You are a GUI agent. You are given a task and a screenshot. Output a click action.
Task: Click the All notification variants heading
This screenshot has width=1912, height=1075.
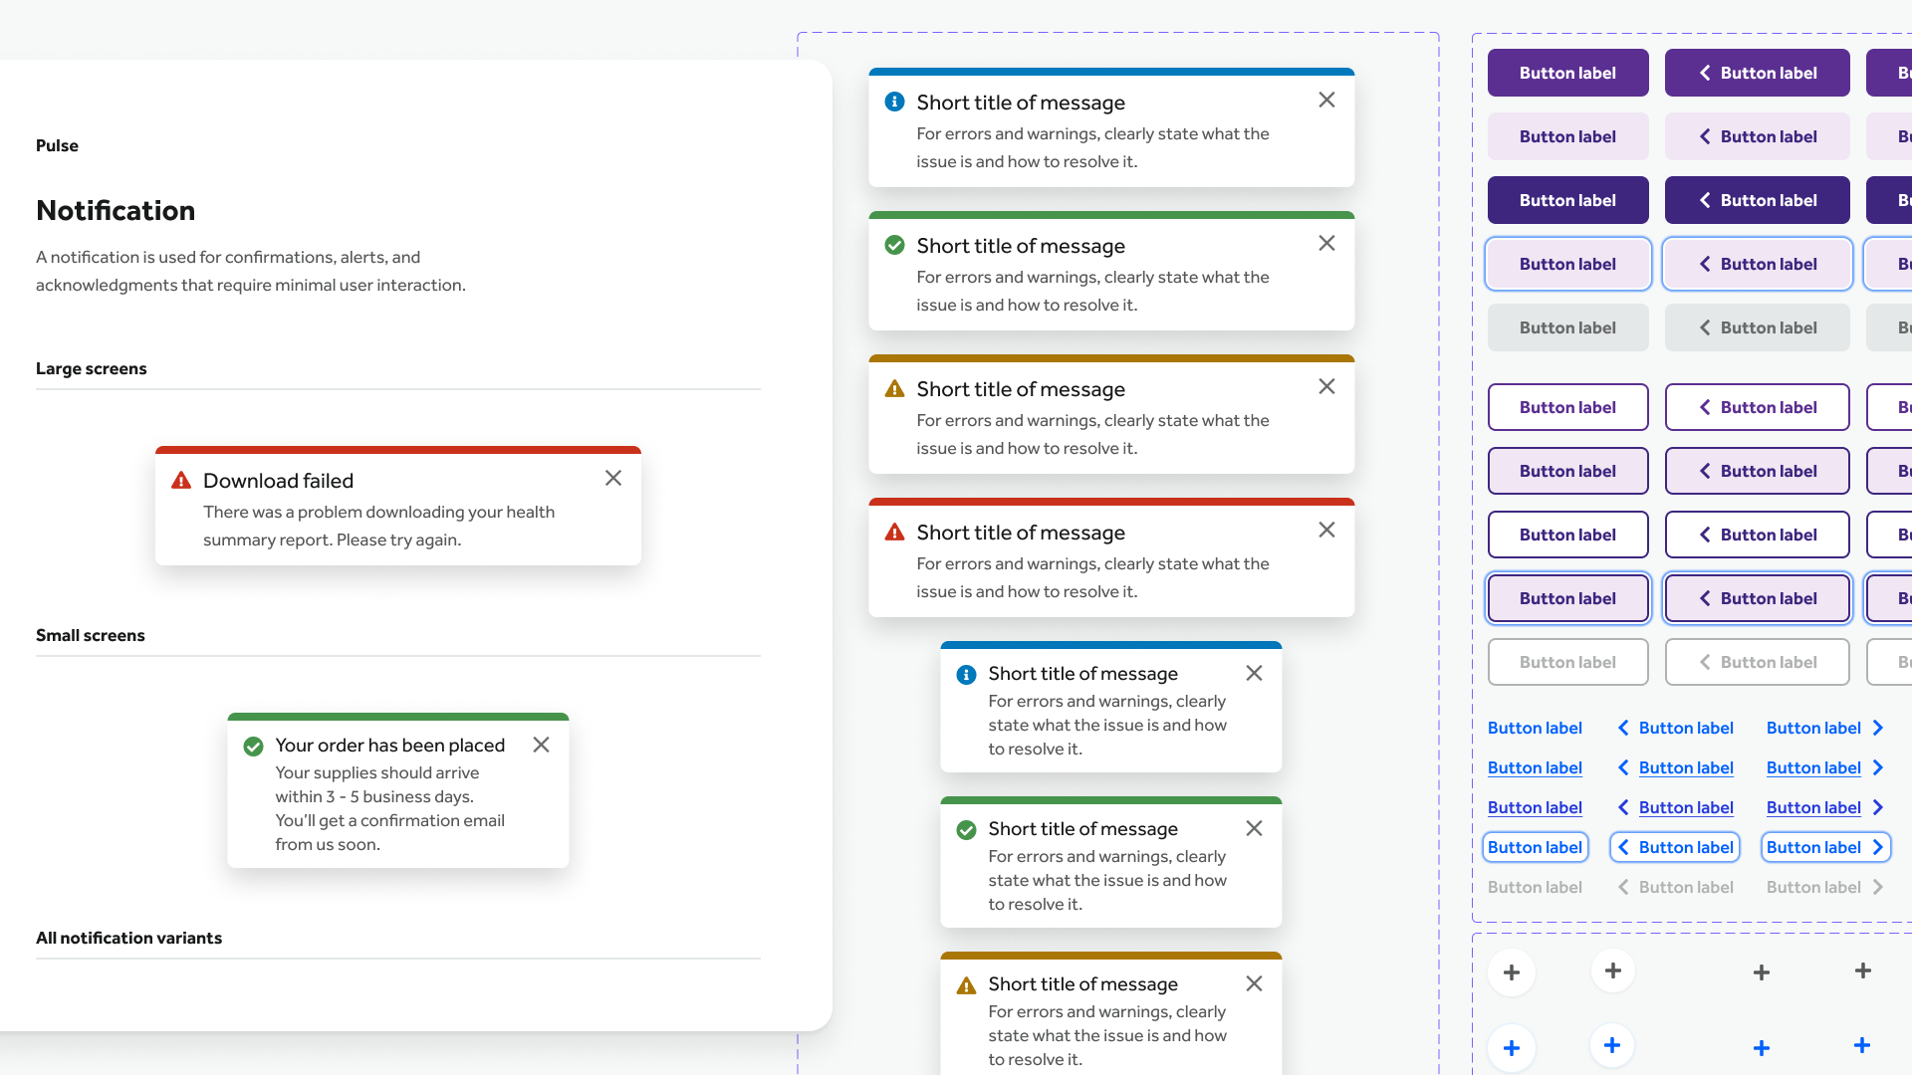tap(129, 938)
